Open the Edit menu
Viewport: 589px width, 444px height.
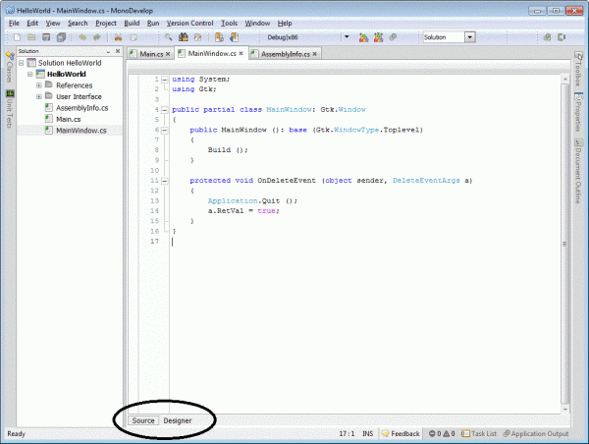click(x=32, y=24)
